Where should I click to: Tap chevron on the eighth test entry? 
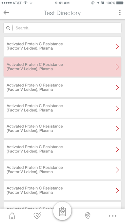(117, 191)
